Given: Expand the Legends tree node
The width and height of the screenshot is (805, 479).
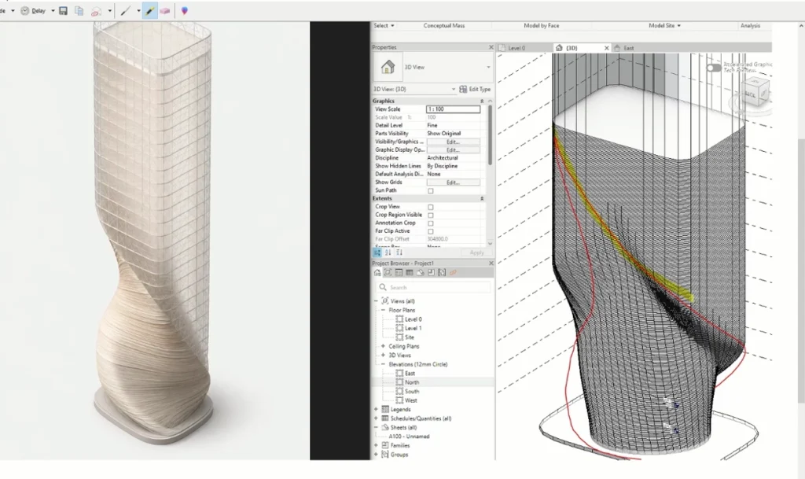Looking at the screenshot, I should (x=377, y=410).
